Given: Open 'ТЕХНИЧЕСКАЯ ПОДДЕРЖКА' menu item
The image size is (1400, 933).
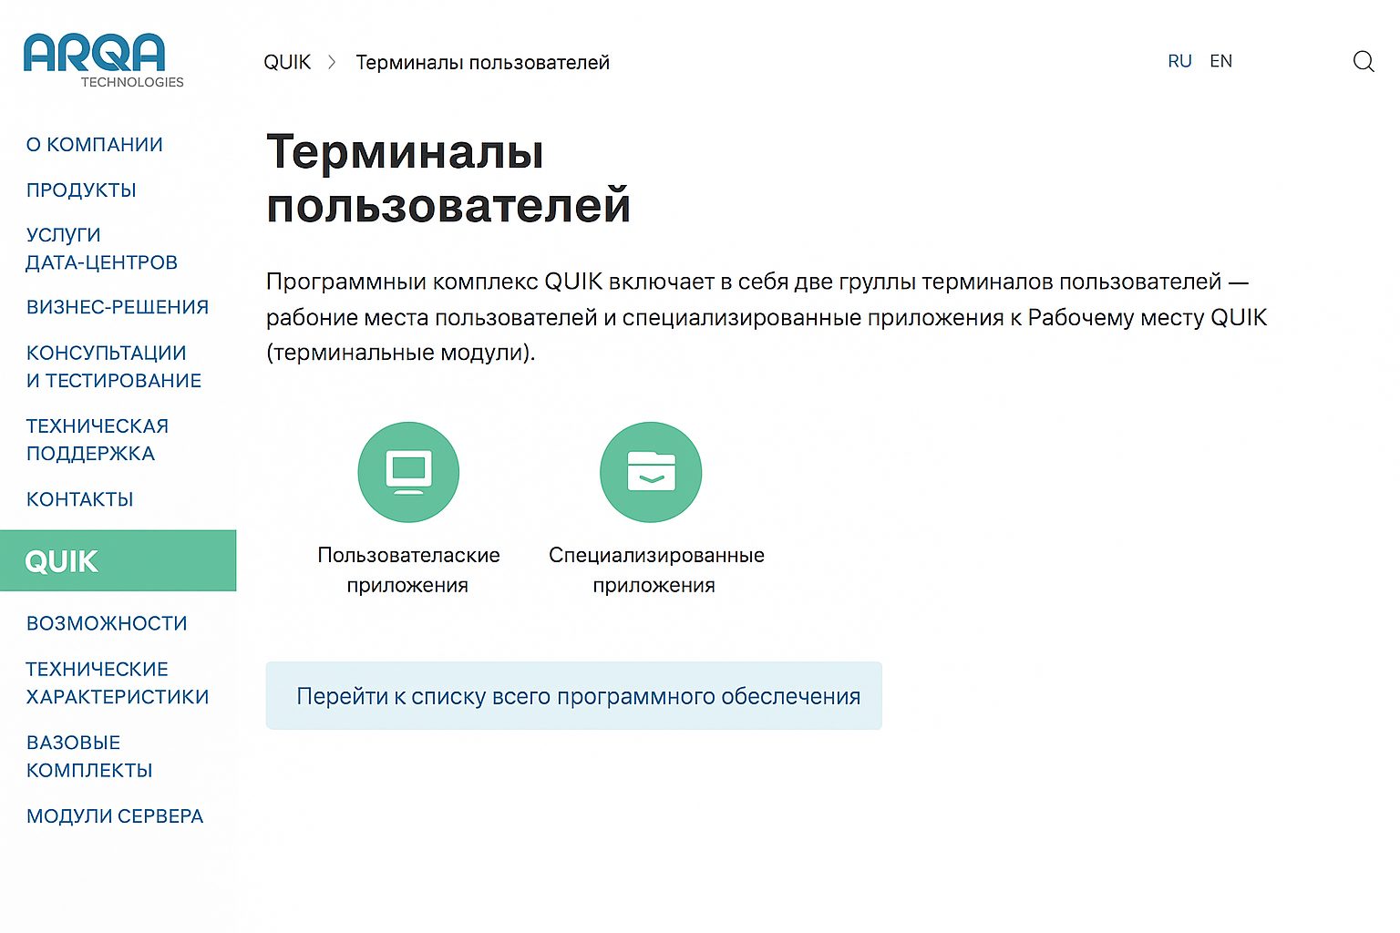Looking at the screenshot, I should pos(98,439).
